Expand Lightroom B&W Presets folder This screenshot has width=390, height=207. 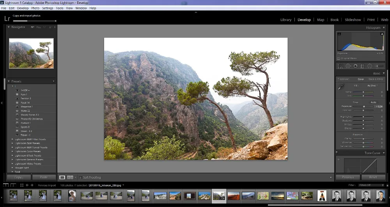[x=12, y=143]
